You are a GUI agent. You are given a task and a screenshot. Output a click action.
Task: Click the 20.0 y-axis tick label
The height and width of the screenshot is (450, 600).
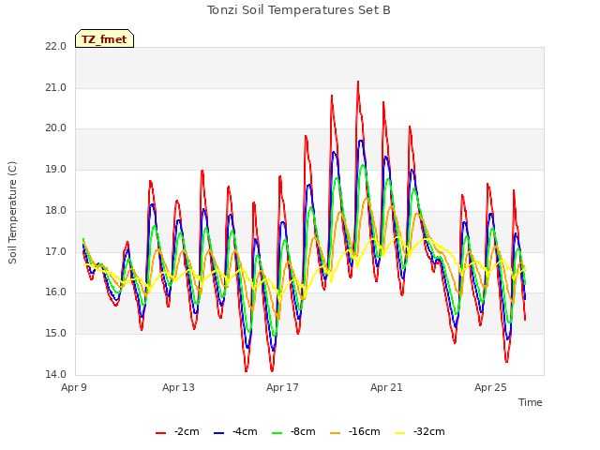point(56,127)
